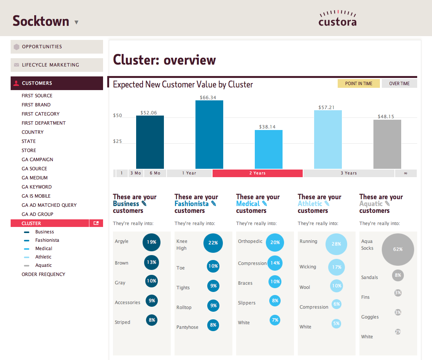Switch to Over Time view
The image size is (432, 360).
point(400,84)
